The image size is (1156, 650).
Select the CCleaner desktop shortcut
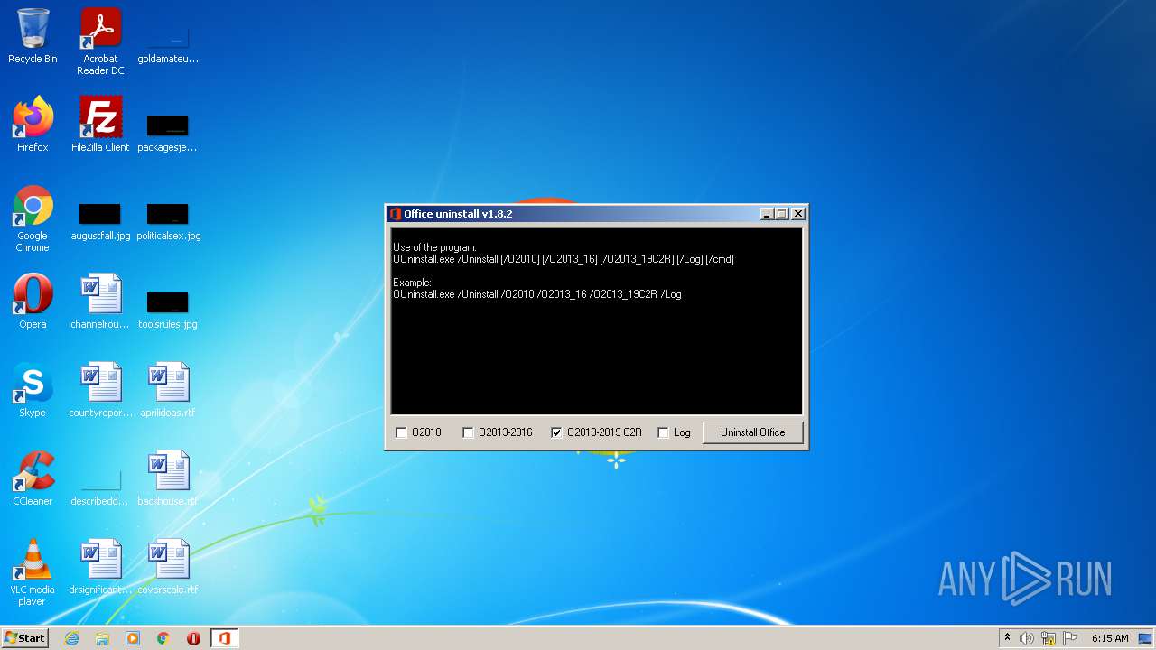coord(33,478)
